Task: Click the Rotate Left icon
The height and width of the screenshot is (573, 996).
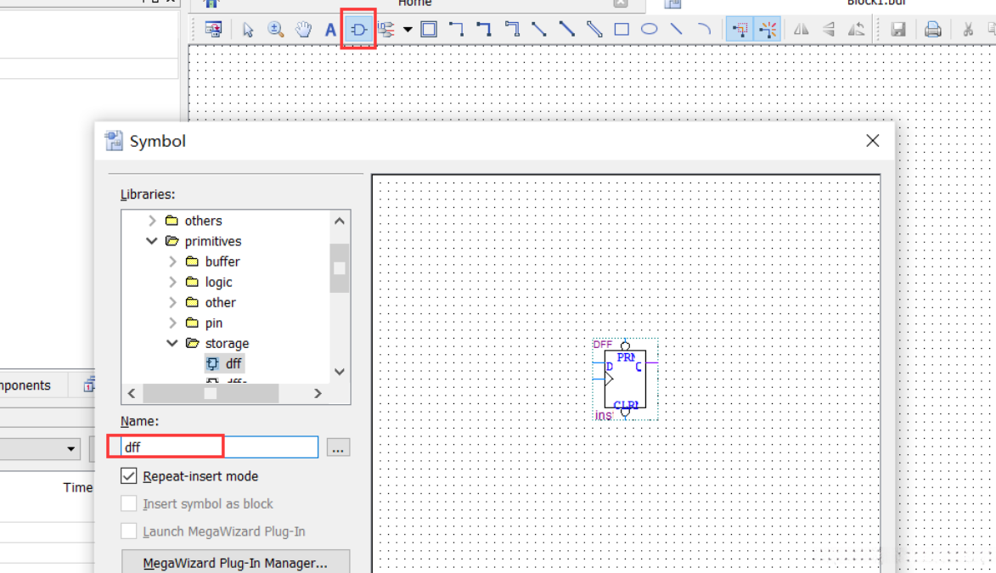Action: pyautogui.click(x=856, y=29)
